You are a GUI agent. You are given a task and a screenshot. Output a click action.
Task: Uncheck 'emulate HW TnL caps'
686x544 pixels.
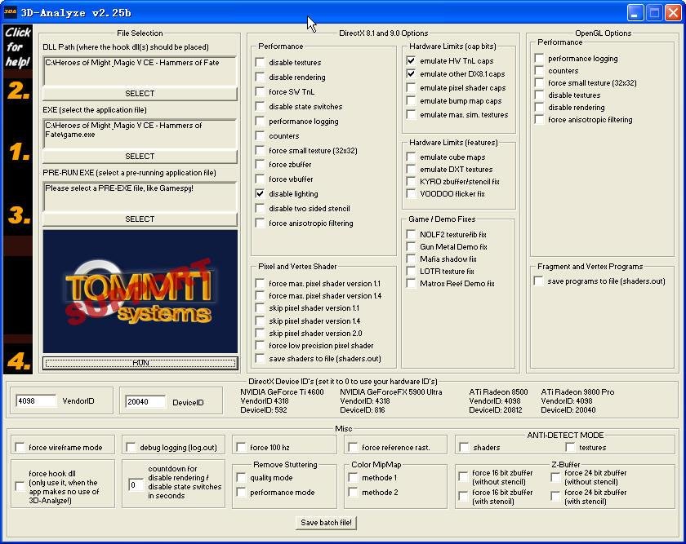coord(412,60)
